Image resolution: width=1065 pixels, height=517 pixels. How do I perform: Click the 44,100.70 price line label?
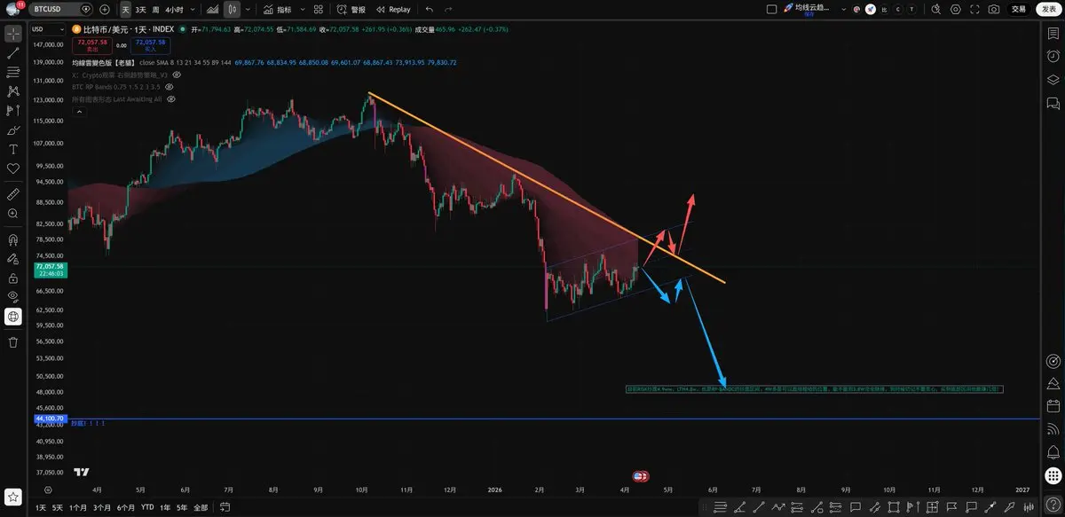point(49,417)
